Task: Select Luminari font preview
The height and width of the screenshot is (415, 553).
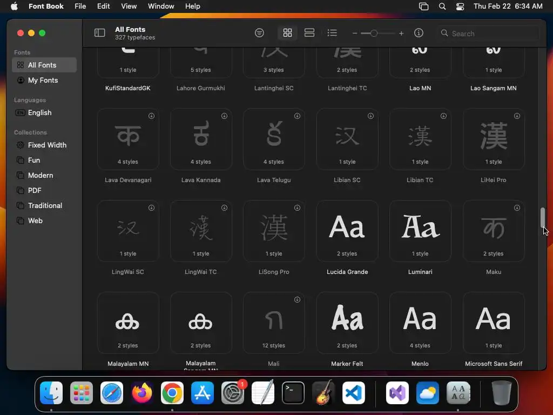Action: 420,231
